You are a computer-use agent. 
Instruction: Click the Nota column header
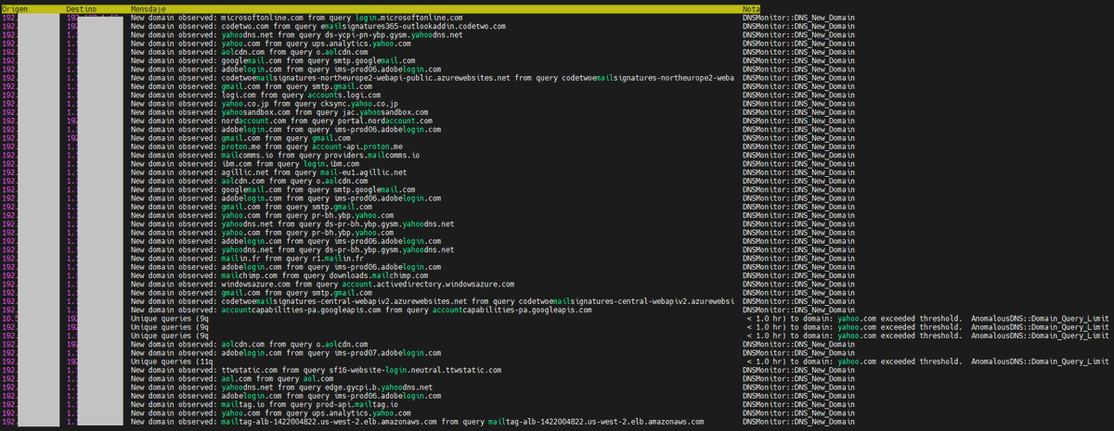tap(752, 8)
